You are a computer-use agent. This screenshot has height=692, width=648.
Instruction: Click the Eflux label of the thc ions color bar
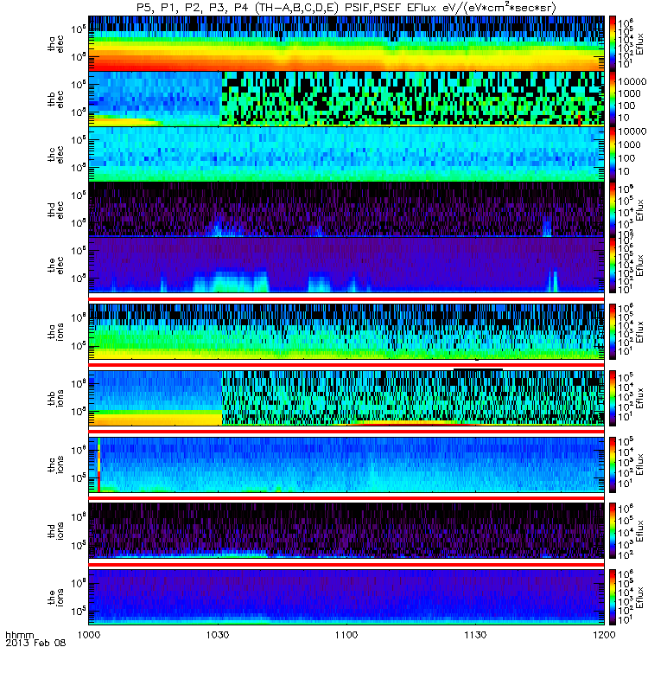[640, 465]
